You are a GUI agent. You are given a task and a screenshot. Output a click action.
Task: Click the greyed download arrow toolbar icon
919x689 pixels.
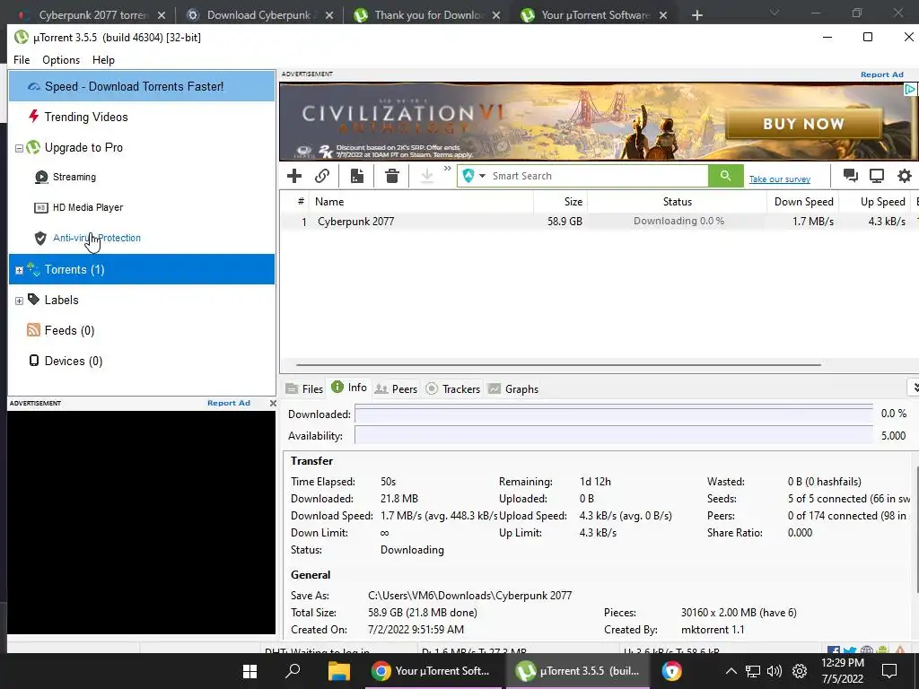click(x=427, y=176)
